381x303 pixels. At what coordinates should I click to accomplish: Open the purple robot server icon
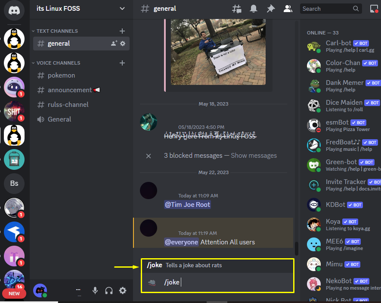coord(14,87)
